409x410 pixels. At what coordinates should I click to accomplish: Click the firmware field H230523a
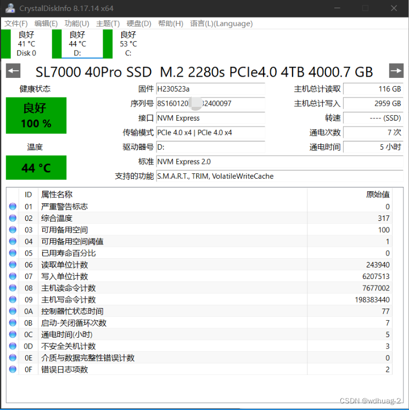point(210,89)
